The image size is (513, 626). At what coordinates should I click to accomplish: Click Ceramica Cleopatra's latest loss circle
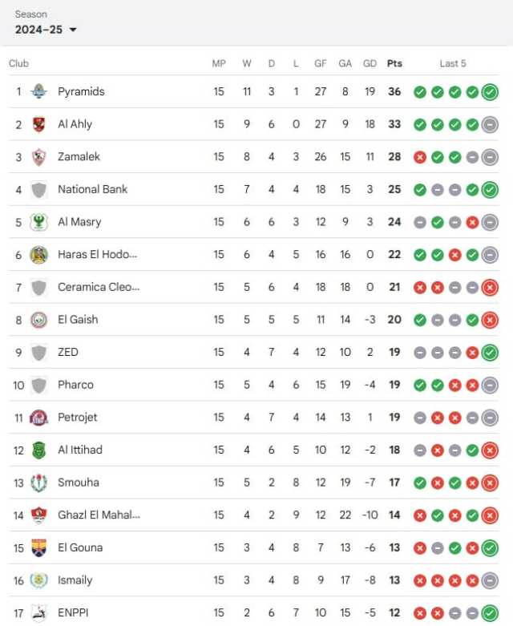pos(490,288)
